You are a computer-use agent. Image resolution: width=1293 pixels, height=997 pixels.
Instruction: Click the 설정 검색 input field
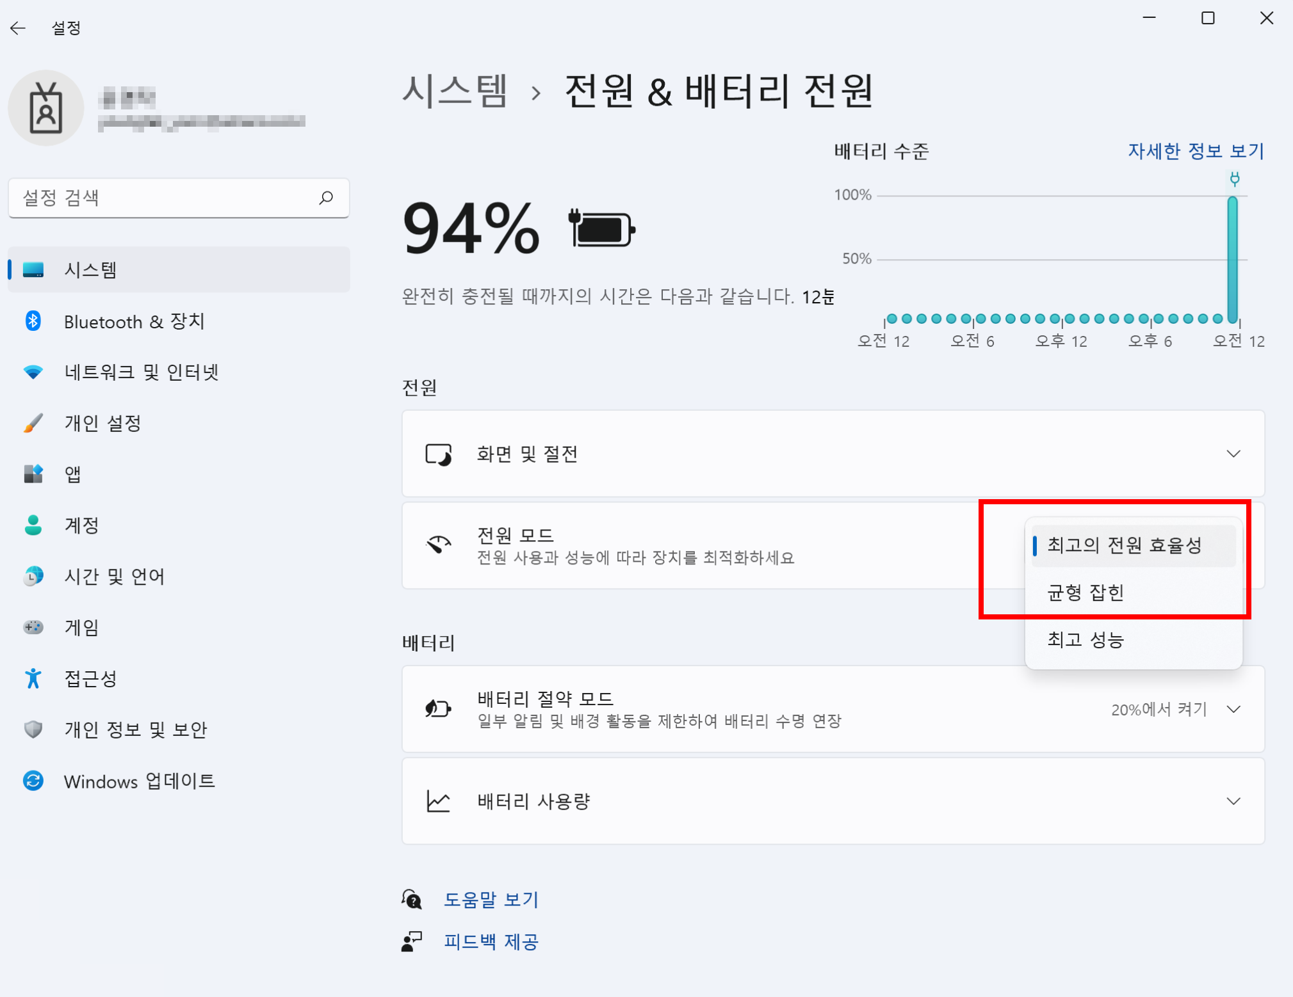167,198
